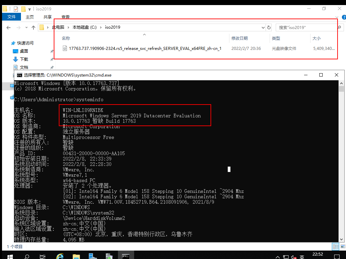The image size is (346, 259).
Task: Open File Explorer from the taskbar
Action: pyautogui.click(x=76, y=256)
